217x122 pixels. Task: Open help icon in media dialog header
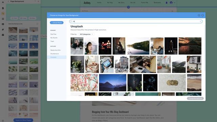(x=199, y=15)
